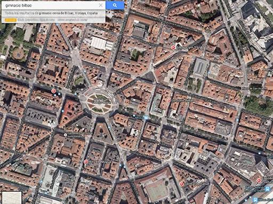
Task: Clear the search text with the X
Action: (x=101, y=5)
